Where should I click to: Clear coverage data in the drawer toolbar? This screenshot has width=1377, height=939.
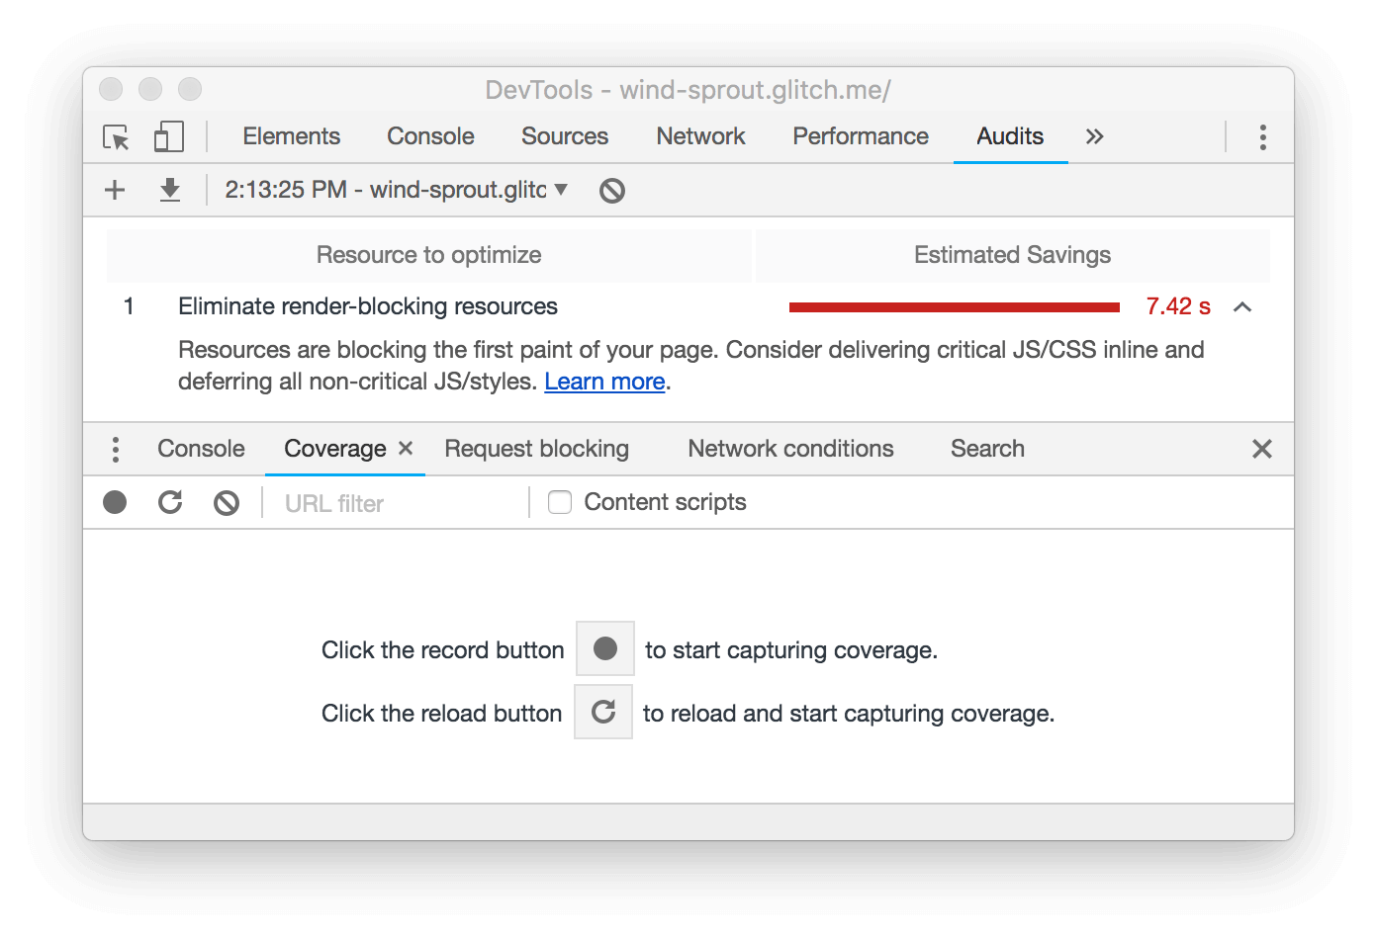[x=227, y=503]
